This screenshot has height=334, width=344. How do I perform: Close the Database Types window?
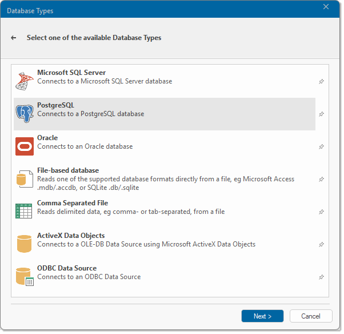point(326,7)
